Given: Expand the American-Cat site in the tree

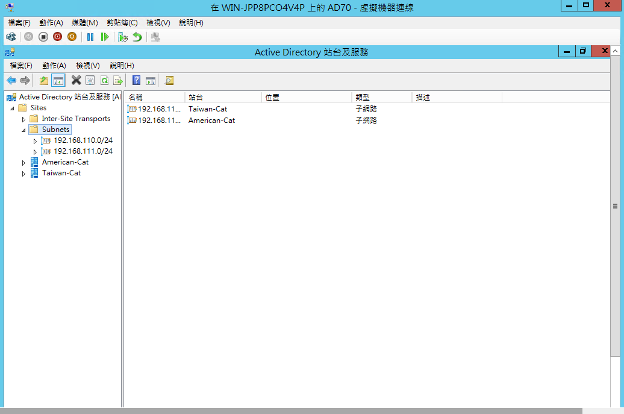Looking at the screenshot, I should [x=23, y=163].
